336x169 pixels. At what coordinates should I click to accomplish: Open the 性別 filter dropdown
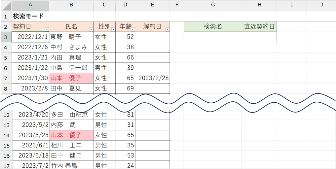point(113,30)
